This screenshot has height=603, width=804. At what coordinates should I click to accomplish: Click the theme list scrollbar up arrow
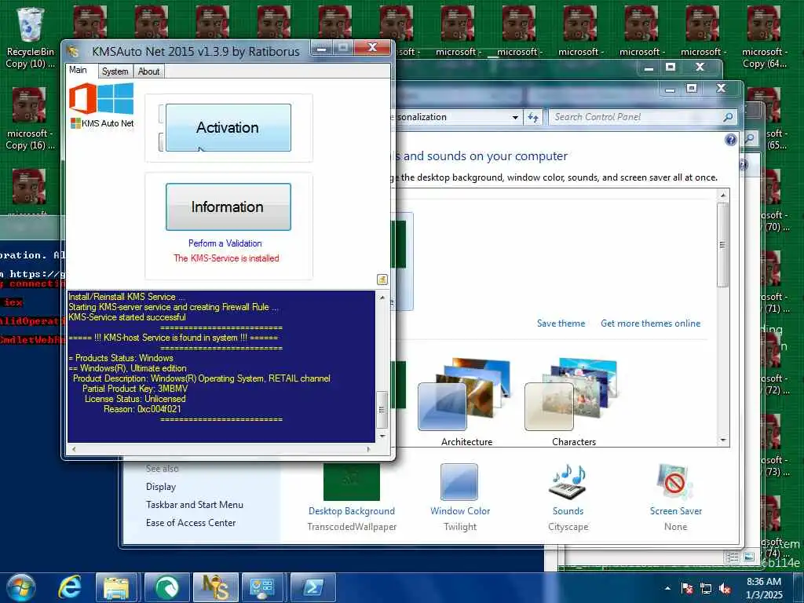[x=723, y=196]
